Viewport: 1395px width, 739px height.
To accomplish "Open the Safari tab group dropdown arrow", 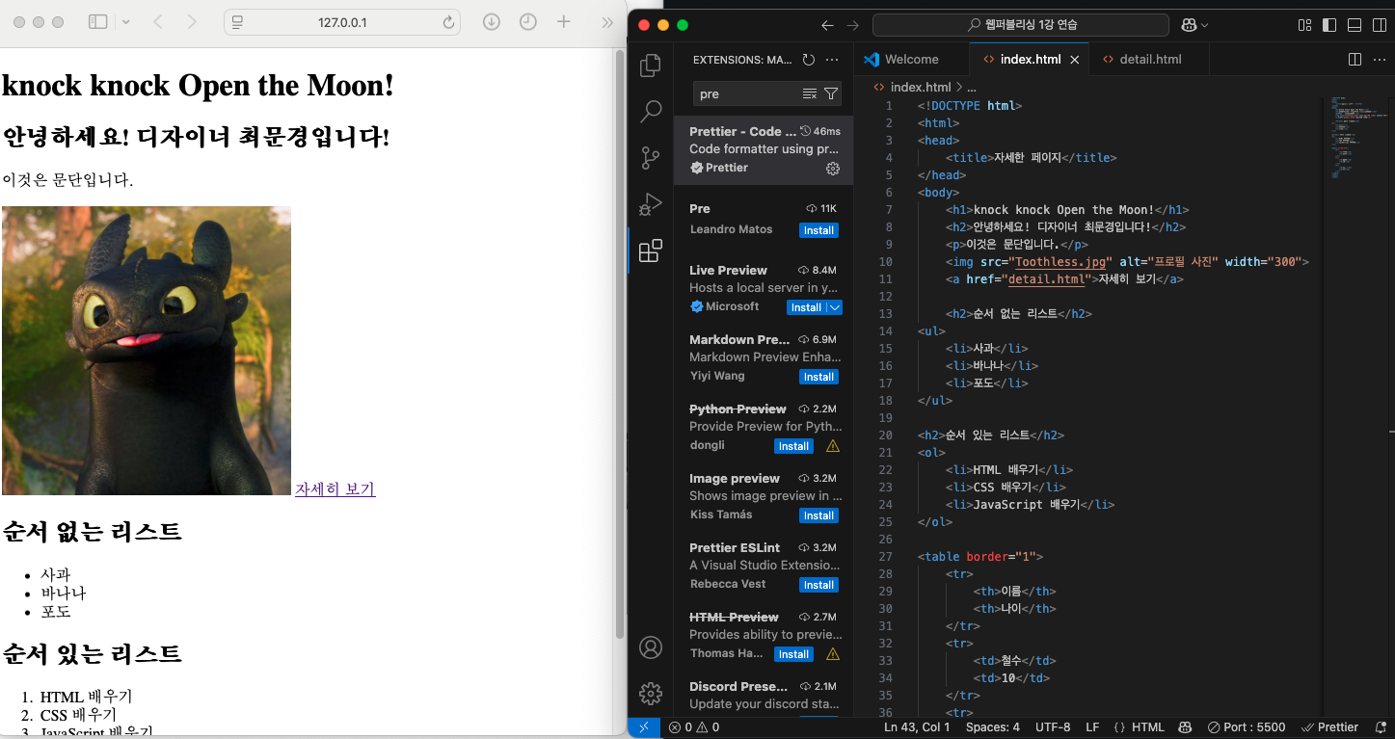I will coord(126,22).
